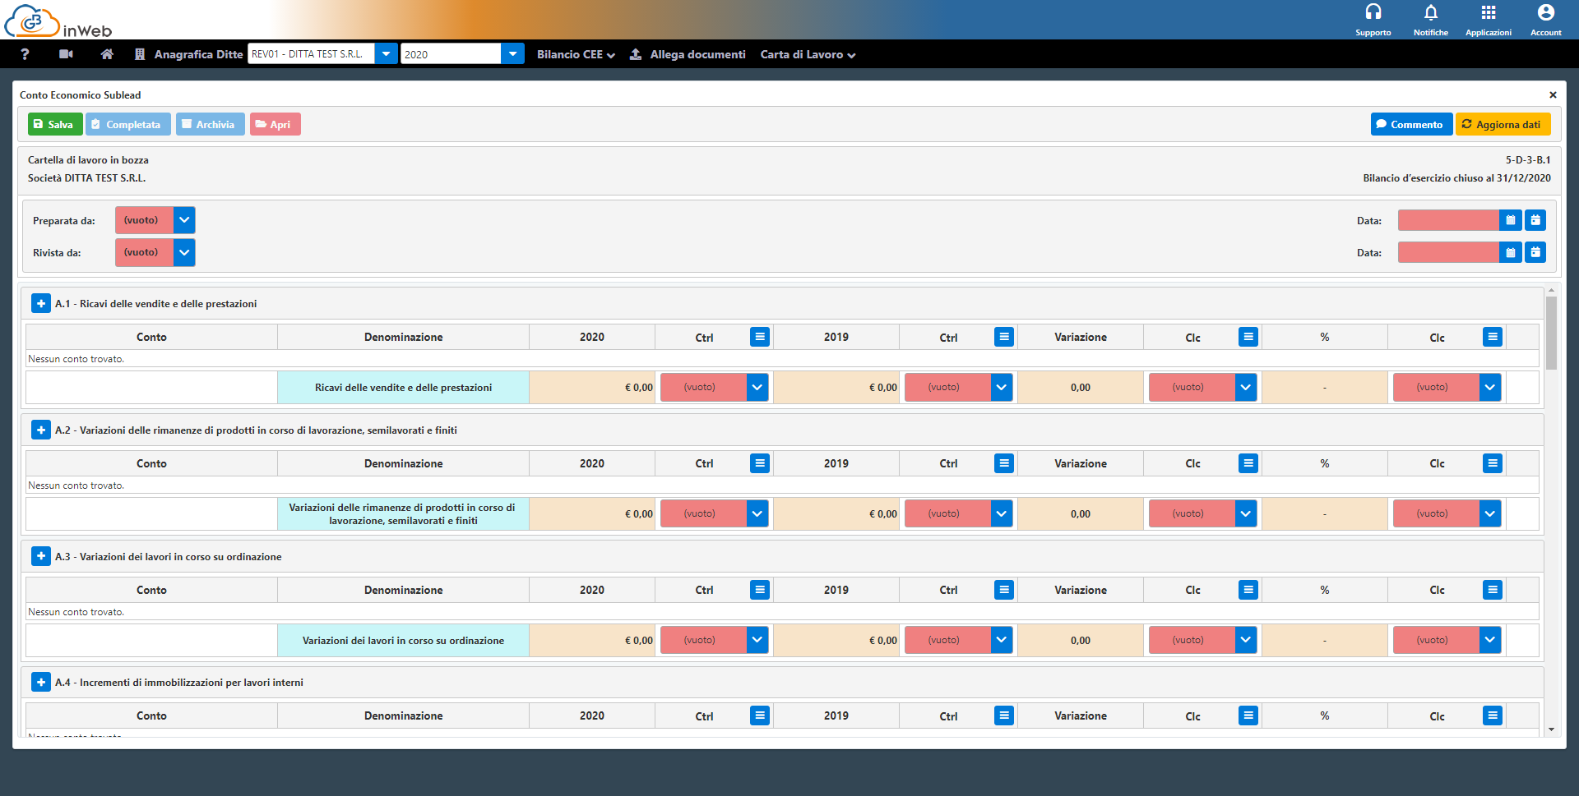Expand A.2 Variazioni delle rimanenze section
Screen dimensions: 1579x796
(x=41, y=430)
